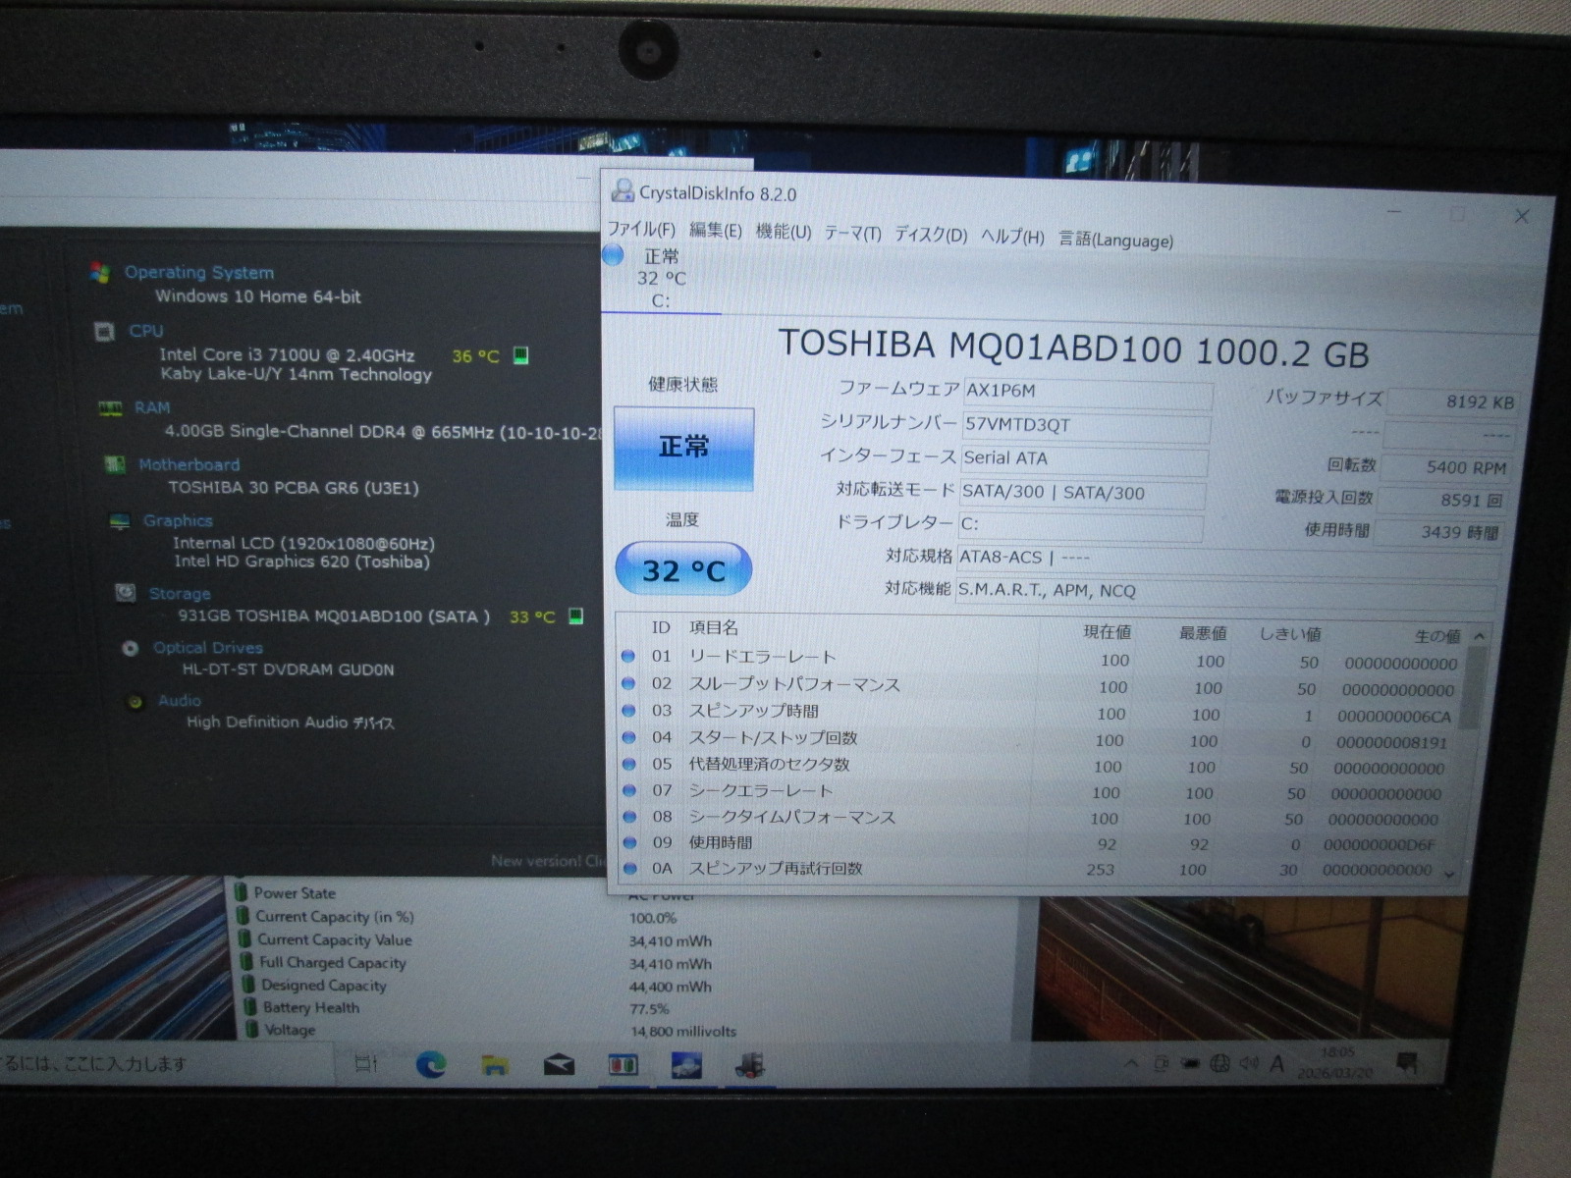
Task: Open File Explorer from the taskbar
Action: click(495, 1065)
